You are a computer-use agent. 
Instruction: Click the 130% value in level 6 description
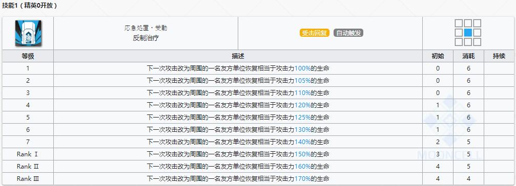point(302,130)
